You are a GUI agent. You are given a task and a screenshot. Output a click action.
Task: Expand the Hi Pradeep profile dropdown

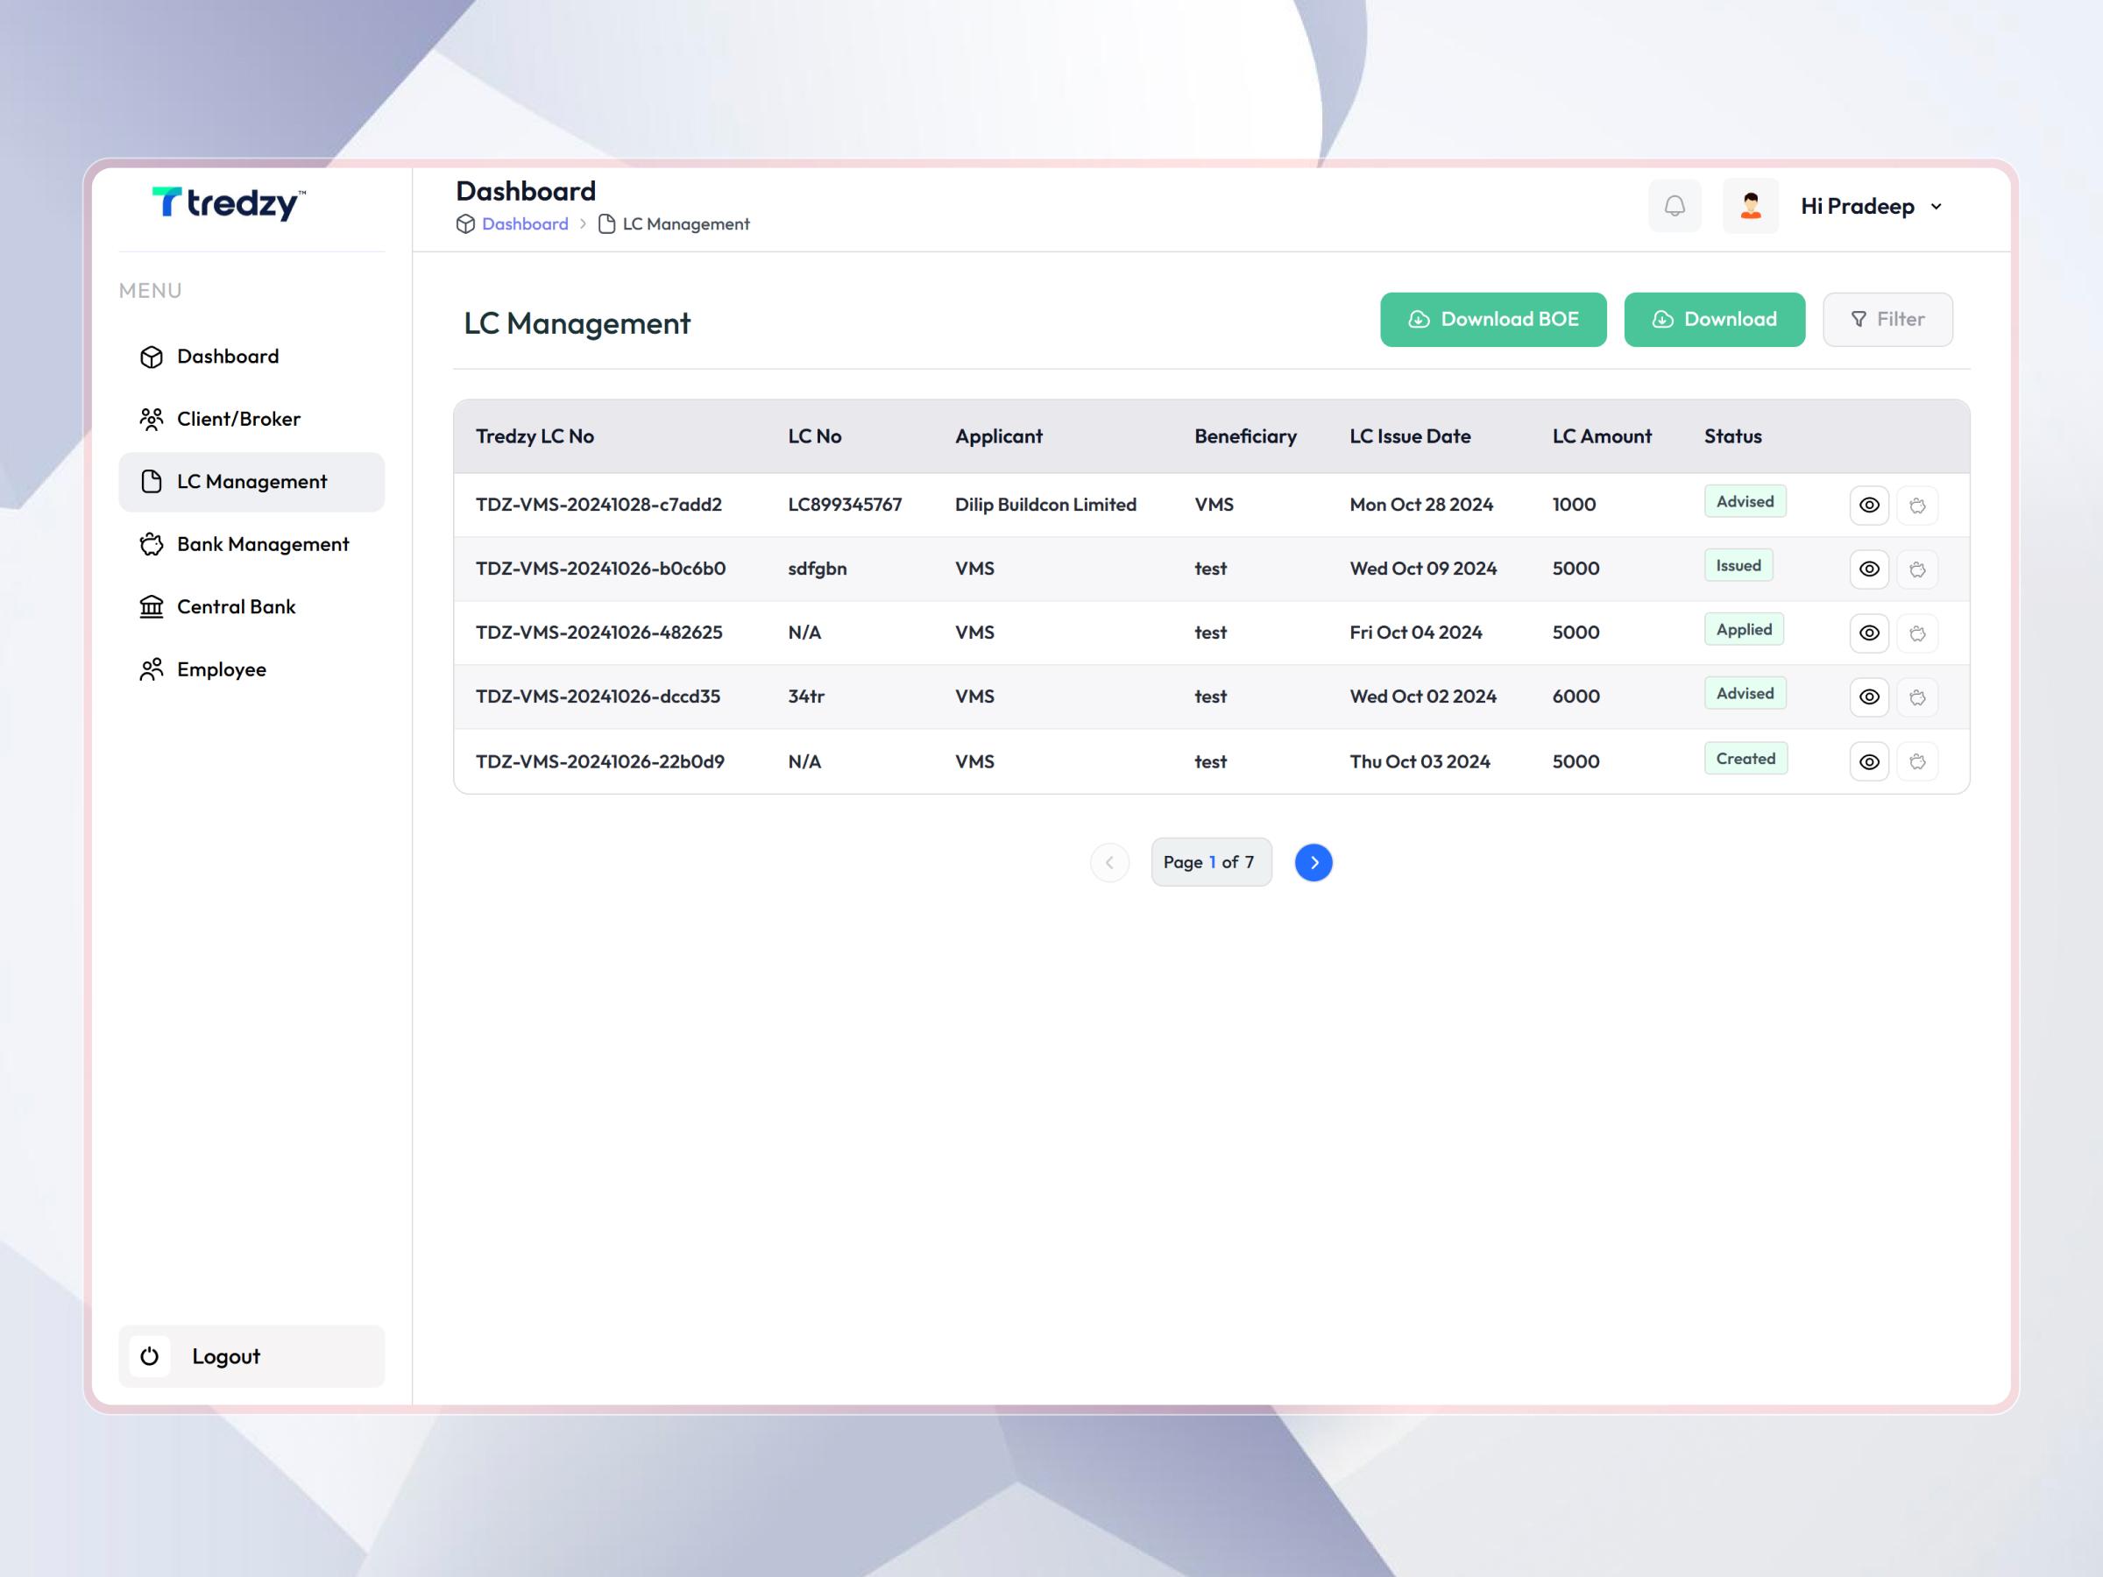point(1869,205)
